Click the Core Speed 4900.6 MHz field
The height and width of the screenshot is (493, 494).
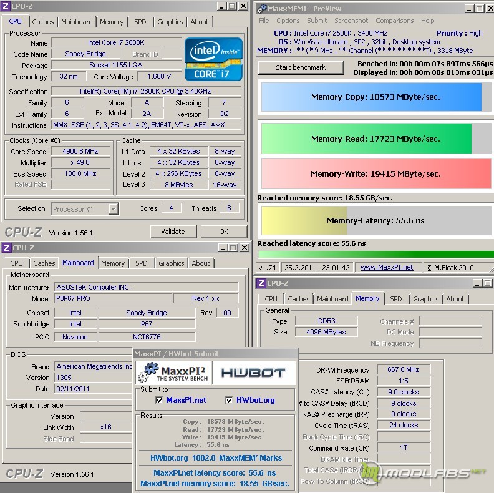pos(80,151)
